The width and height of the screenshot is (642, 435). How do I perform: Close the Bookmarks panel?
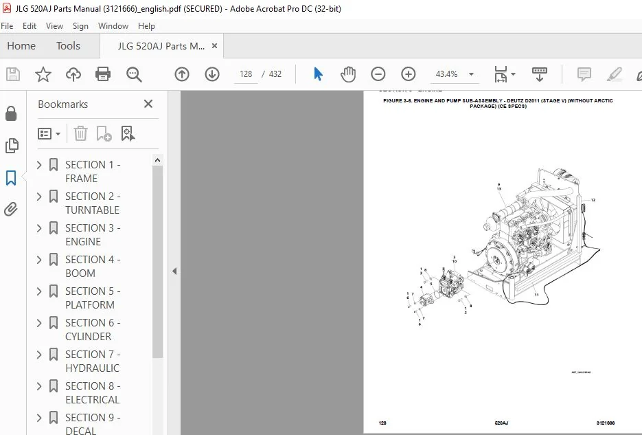[148, 104]
